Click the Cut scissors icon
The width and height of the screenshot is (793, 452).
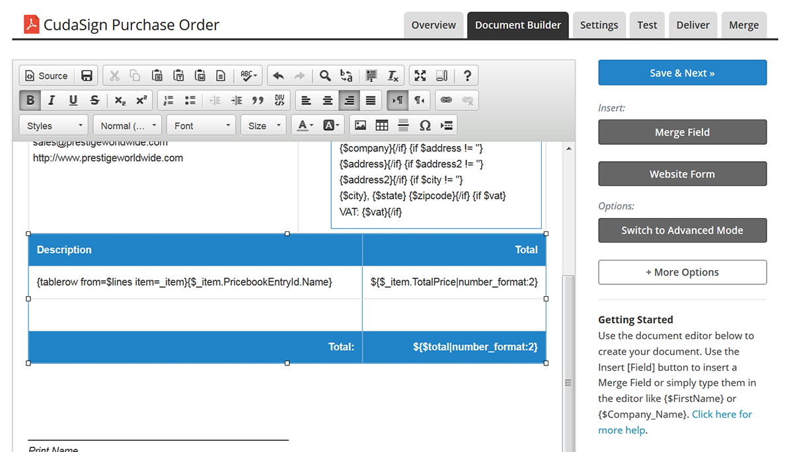click(114, 76)
